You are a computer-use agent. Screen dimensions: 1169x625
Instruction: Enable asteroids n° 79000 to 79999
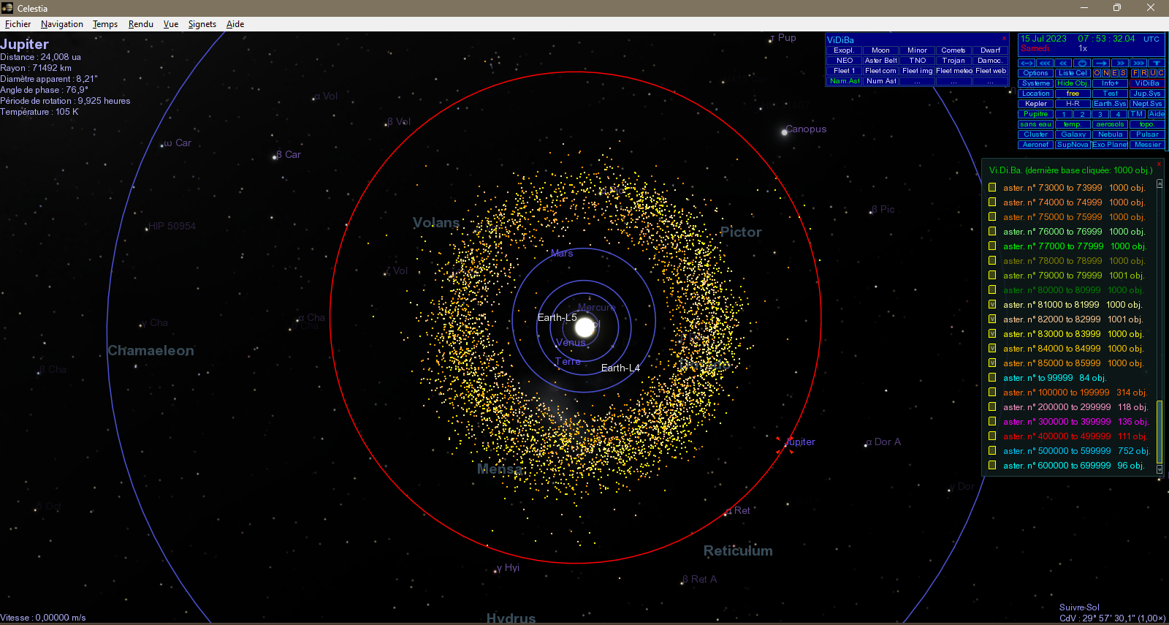[x=992, y=275]
